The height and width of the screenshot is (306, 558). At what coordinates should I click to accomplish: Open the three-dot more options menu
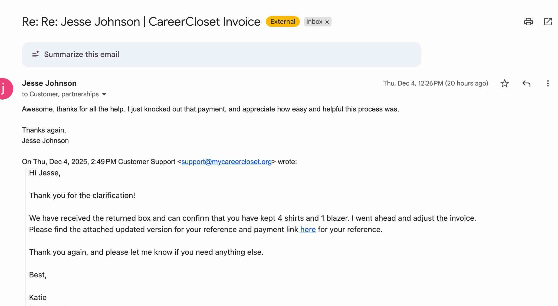pos(548,83)
